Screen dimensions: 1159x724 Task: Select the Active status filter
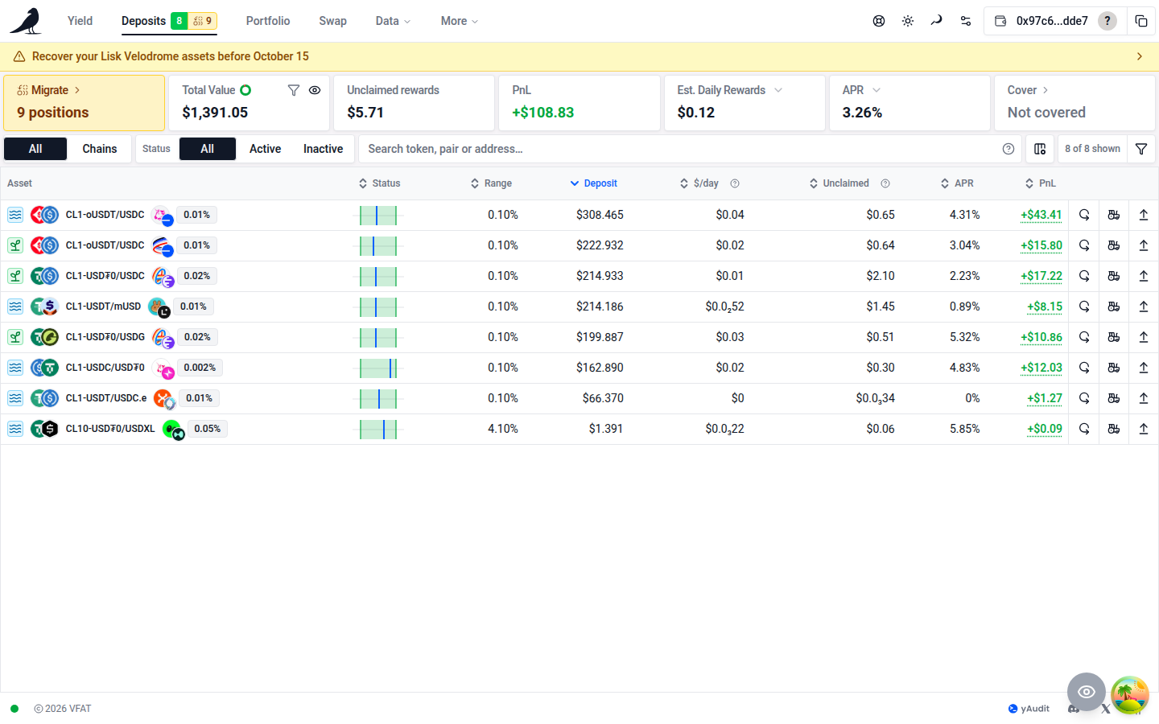(265, 149)
